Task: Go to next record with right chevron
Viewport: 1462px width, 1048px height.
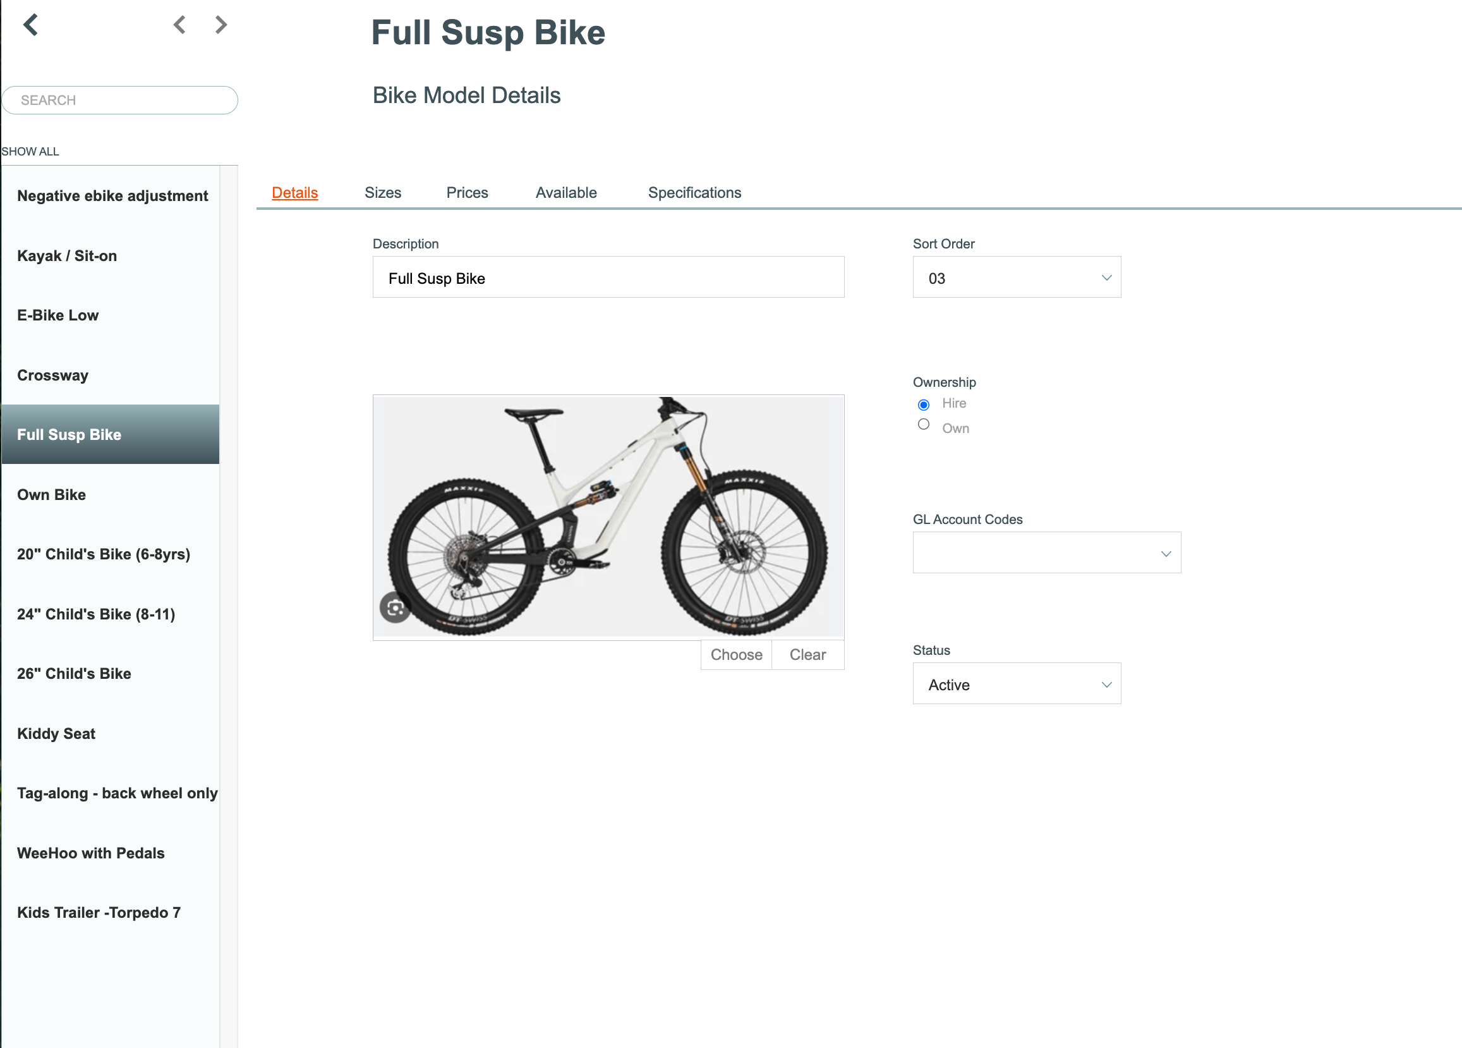Action: pyautogui.click(x=221, y=25)
